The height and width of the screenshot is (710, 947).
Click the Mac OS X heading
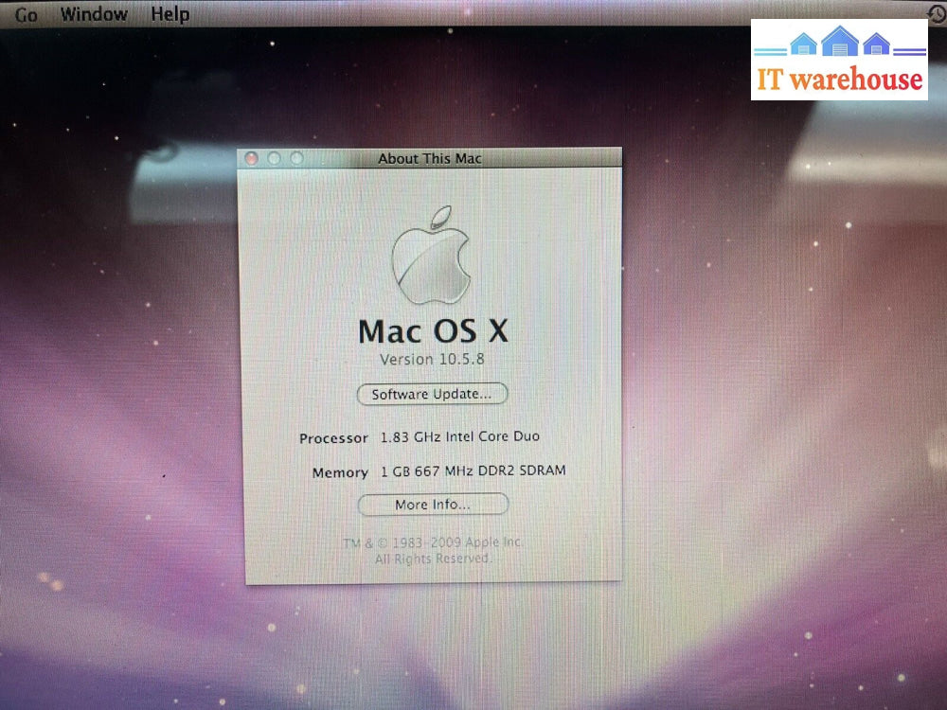[434, 331]
